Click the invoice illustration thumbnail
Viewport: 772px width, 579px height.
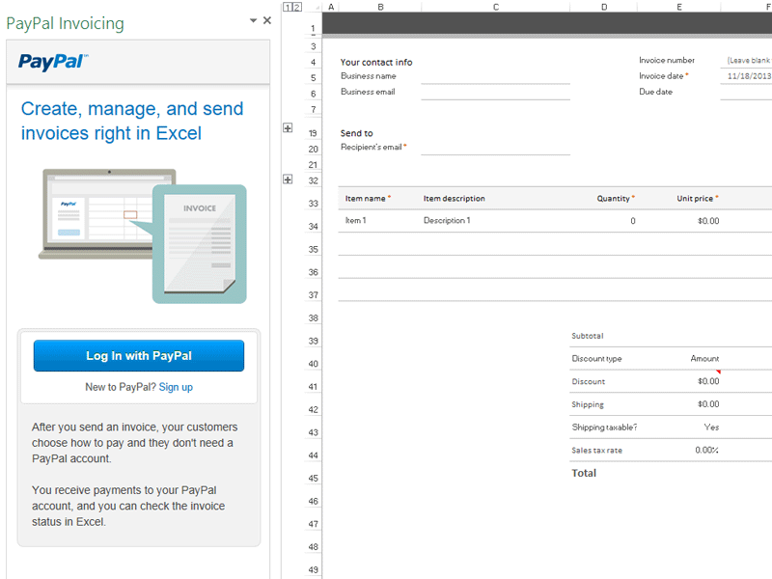pos(143,236)
